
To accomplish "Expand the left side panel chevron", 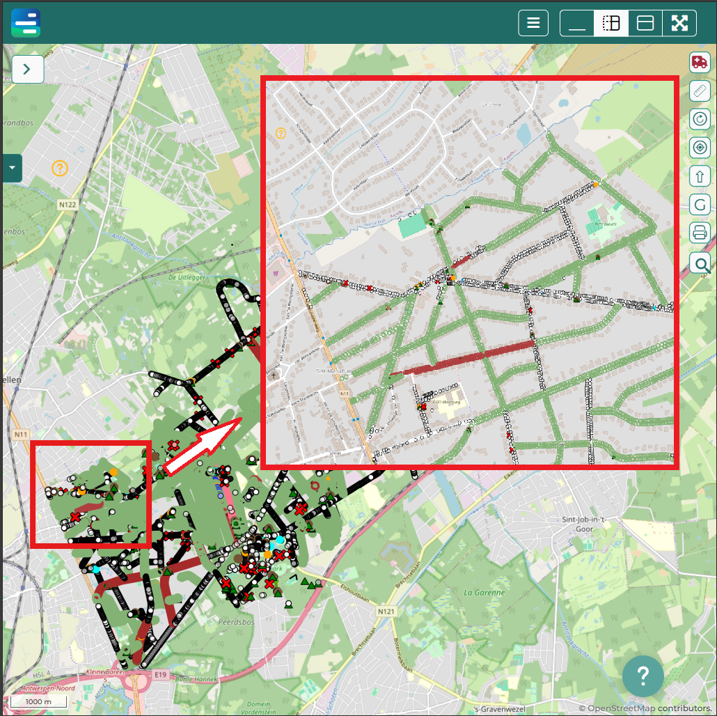I will [x=28, y=69].
